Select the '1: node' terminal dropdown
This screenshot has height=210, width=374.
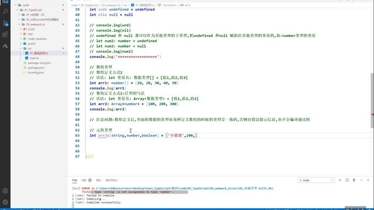316,180
